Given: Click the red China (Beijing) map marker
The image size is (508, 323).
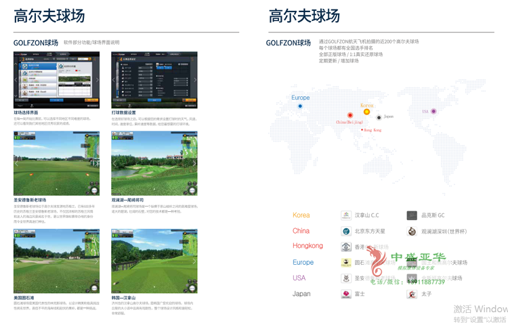Looking at the screenshot, I should click(x=350, y=116).
